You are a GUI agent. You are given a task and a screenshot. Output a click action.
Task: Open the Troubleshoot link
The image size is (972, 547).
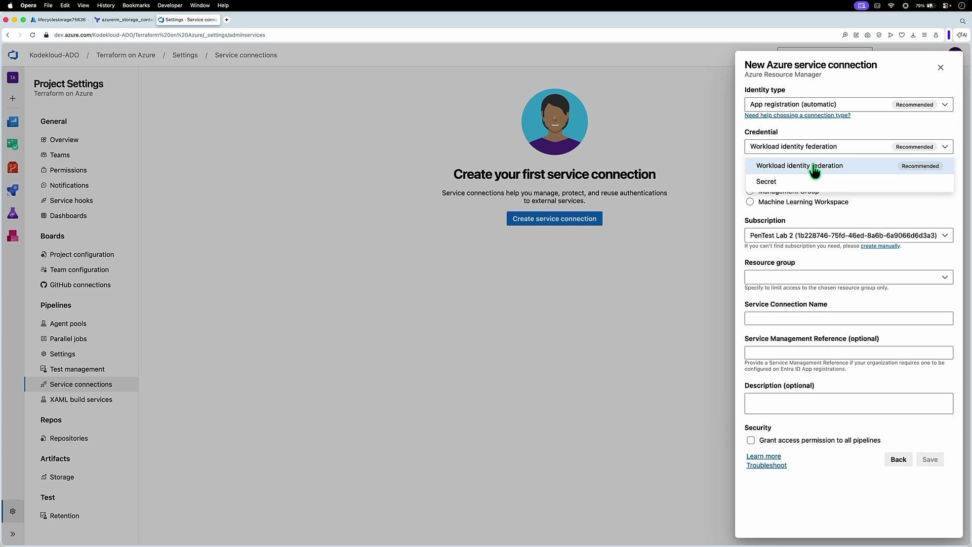click(766, 465)
